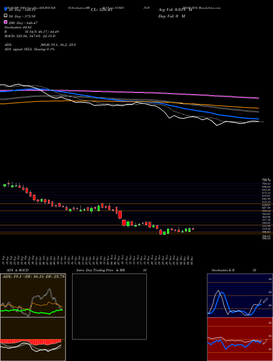Image resolution: width=273 pixels, height=361 pixels.
Task: Open the blue Stochastics chart panel
Action: [x=240, y=295]
